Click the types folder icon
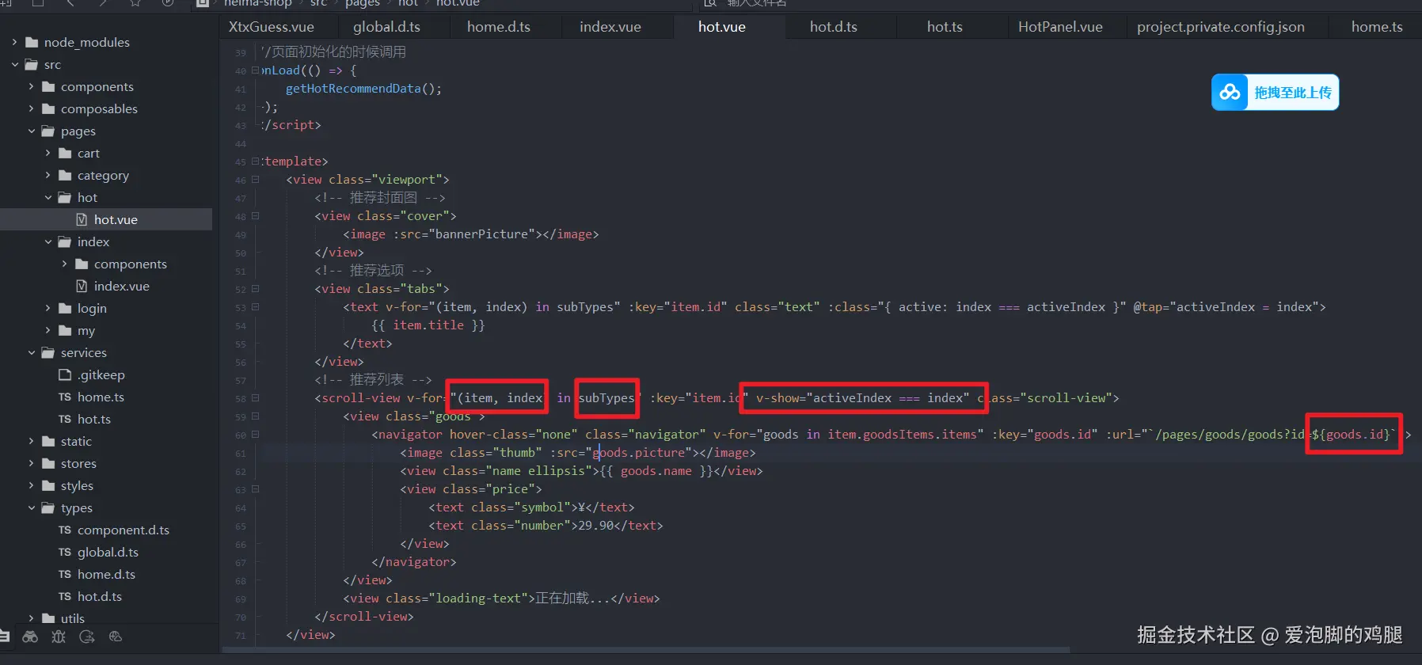The image size is (1422, 665). tap(48, 507)
